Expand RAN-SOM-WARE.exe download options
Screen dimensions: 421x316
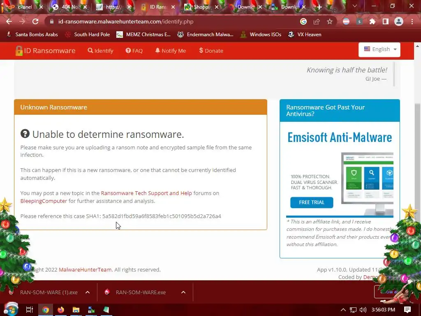pyautogui.click(x=183, y=292)
